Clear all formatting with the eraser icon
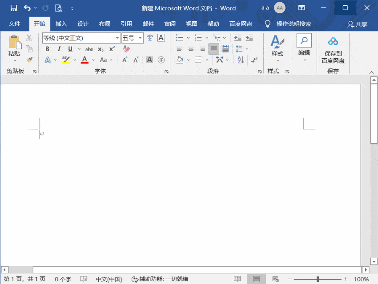Screen dimensions: 378x284 126,49
